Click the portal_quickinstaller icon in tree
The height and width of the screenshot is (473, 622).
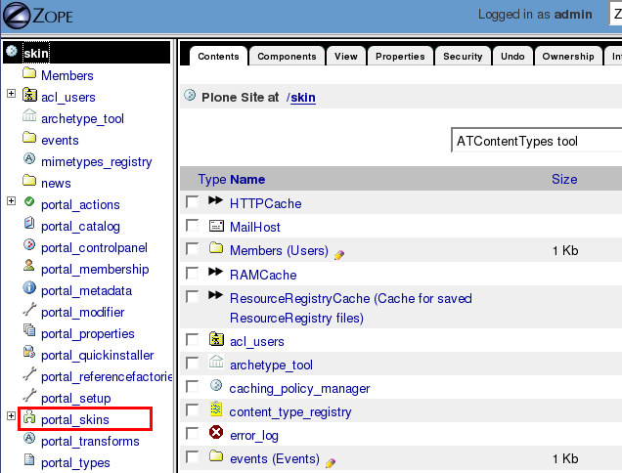[29, 352]
